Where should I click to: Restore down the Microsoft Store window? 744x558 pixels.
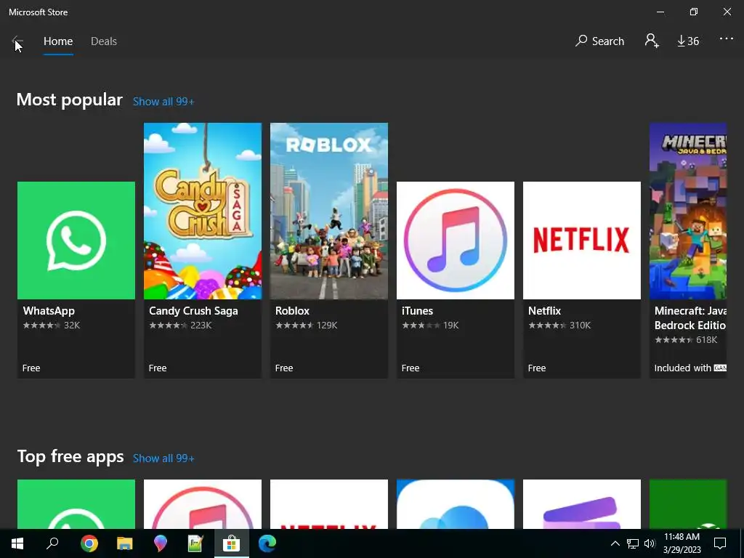694,12
